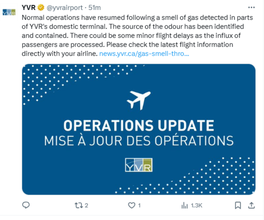Reply to the tweet with speech-bubble icon

[26, 205]
